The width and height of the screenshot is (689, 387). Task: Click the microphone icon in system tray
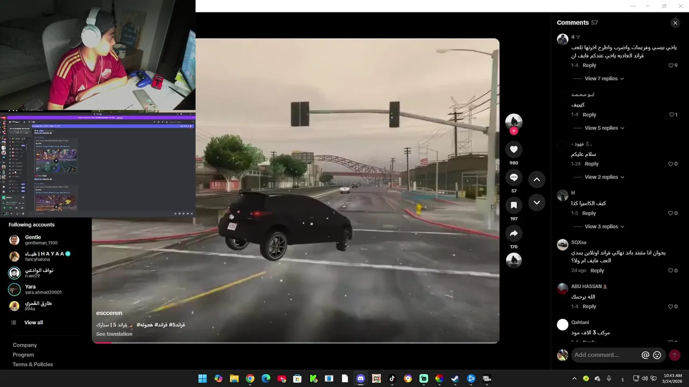609,378
